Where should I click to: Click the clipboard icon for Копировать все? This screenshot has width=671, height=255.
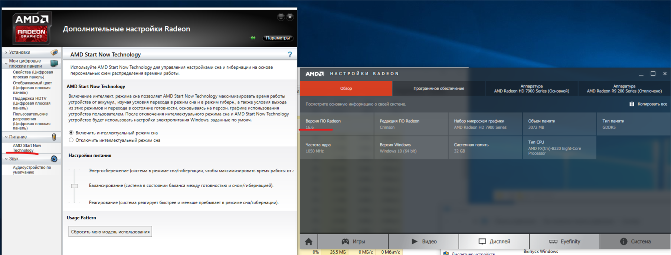point(632,104)
